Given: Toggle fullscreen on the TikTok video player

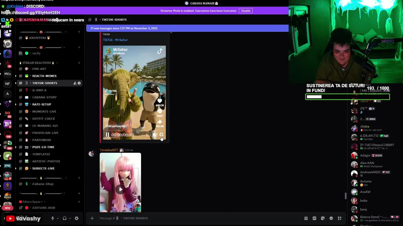Looking at the screenshot, I should coord(162,135).
